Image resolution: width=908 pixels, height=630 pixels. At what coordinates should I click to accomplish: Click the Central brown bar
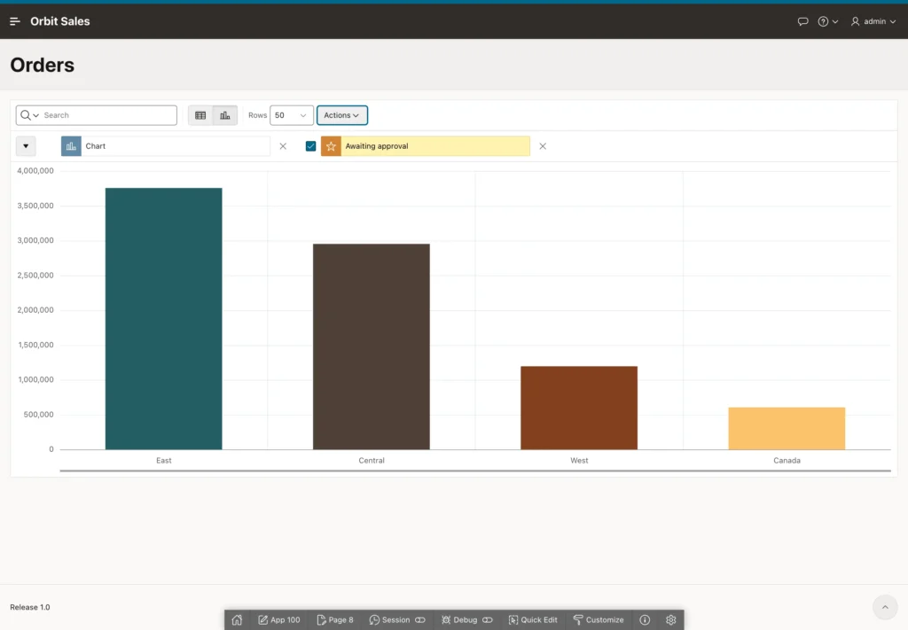372,346
